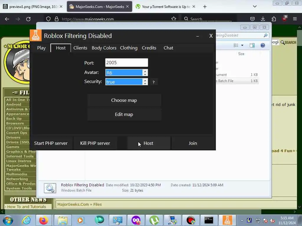Image resolution: width=302 pixels, height=226 pixels.
Task: Click the Security help question mark
Action: [x=153, y=82]
